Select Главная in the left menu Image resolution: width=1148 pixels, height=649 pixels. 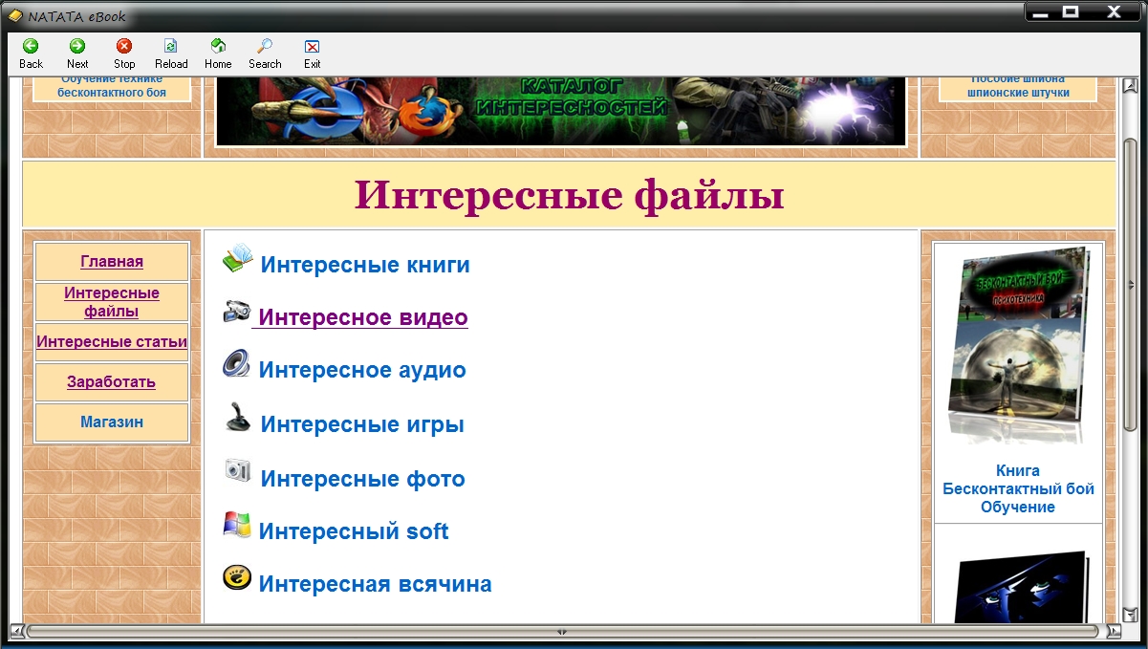pyautogui.click(x=112, y=262)
